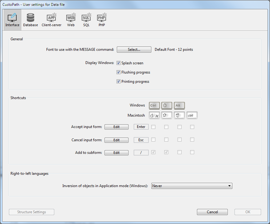Open the Client-server settings page
270x224 pixels.
click(x=51, y=20)
